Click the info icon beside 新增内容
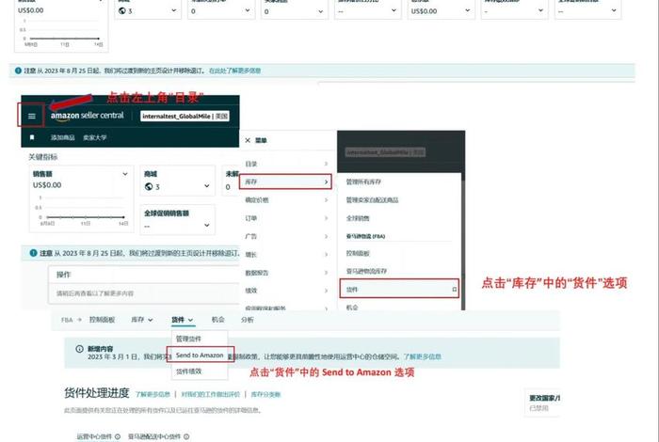659x442 pixels. tap(79, 349)
